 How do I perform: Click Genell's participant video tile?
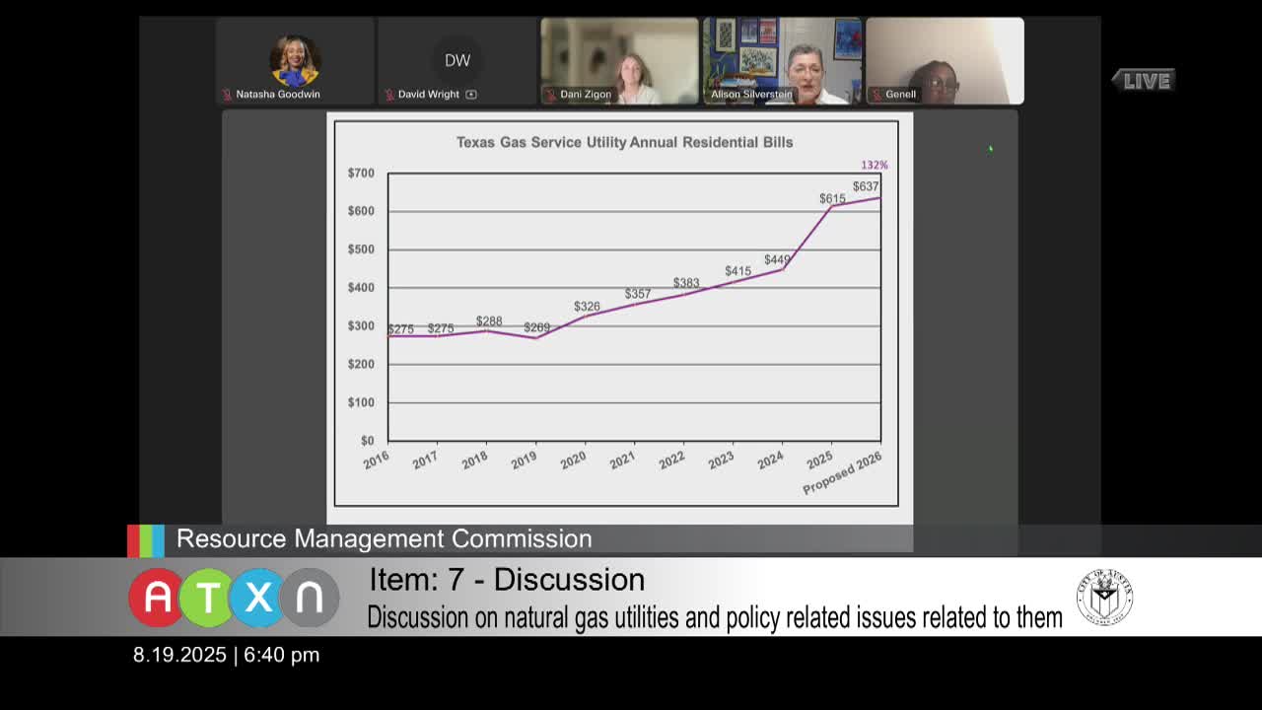click(x=945, y=61)
